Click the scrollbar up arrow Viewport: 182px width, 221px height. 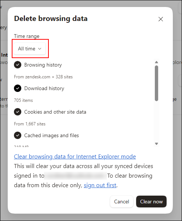coord(156,62)
